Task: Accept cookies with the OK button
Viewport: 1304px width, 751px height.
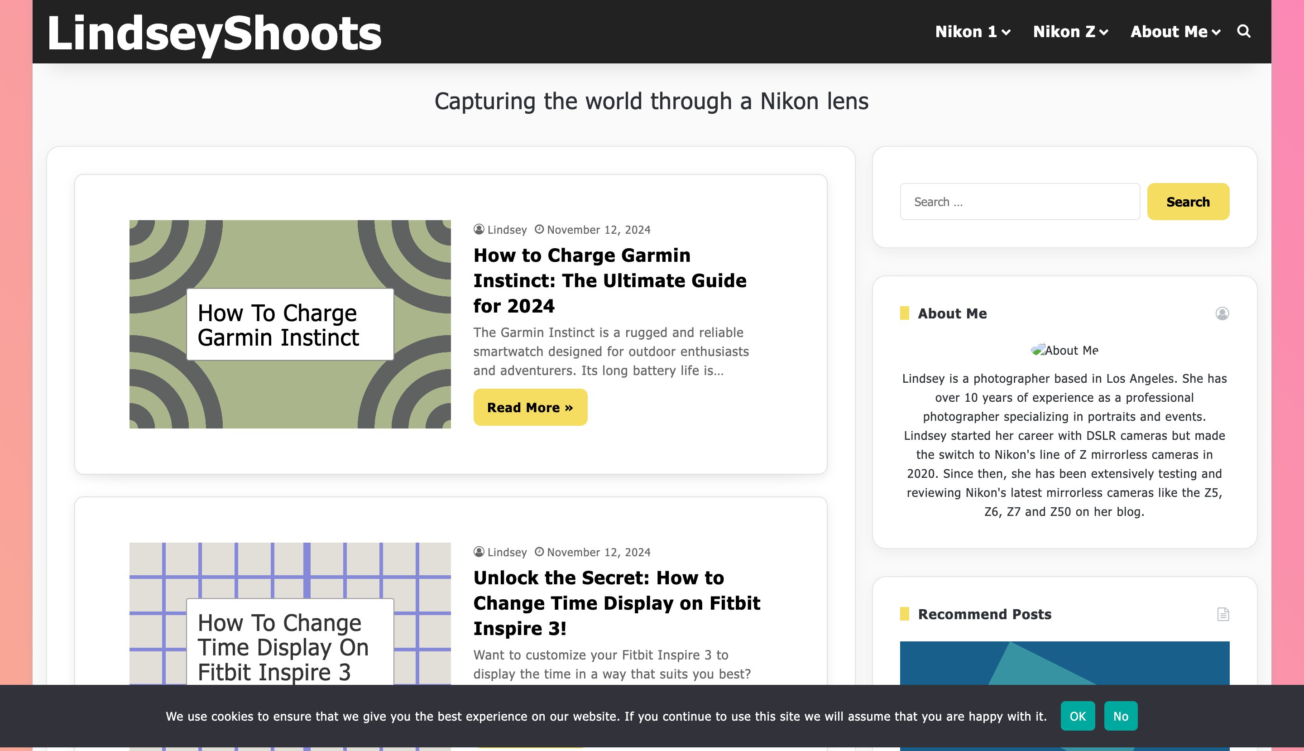Action: [1078, 716]
